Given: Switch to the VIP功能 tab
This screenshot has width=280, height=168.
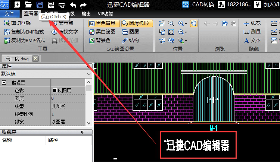Looking at the screenshot, I should click(x=105, y=13).
